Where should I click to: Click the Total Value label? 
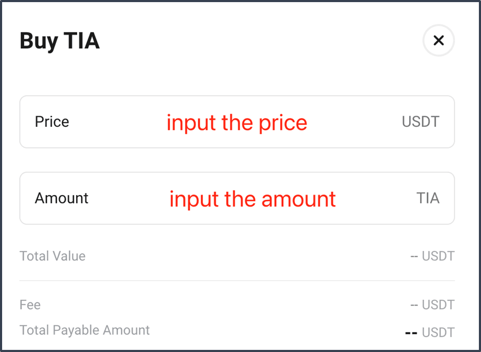coord(52,256)
